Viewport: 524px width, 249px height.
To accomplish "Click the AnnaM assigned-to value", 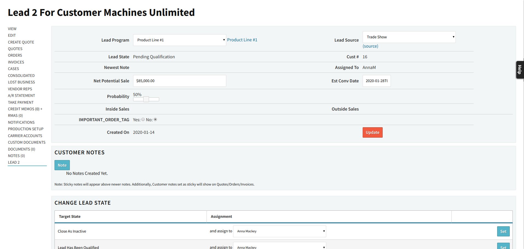I will click(x=369, y=67).
